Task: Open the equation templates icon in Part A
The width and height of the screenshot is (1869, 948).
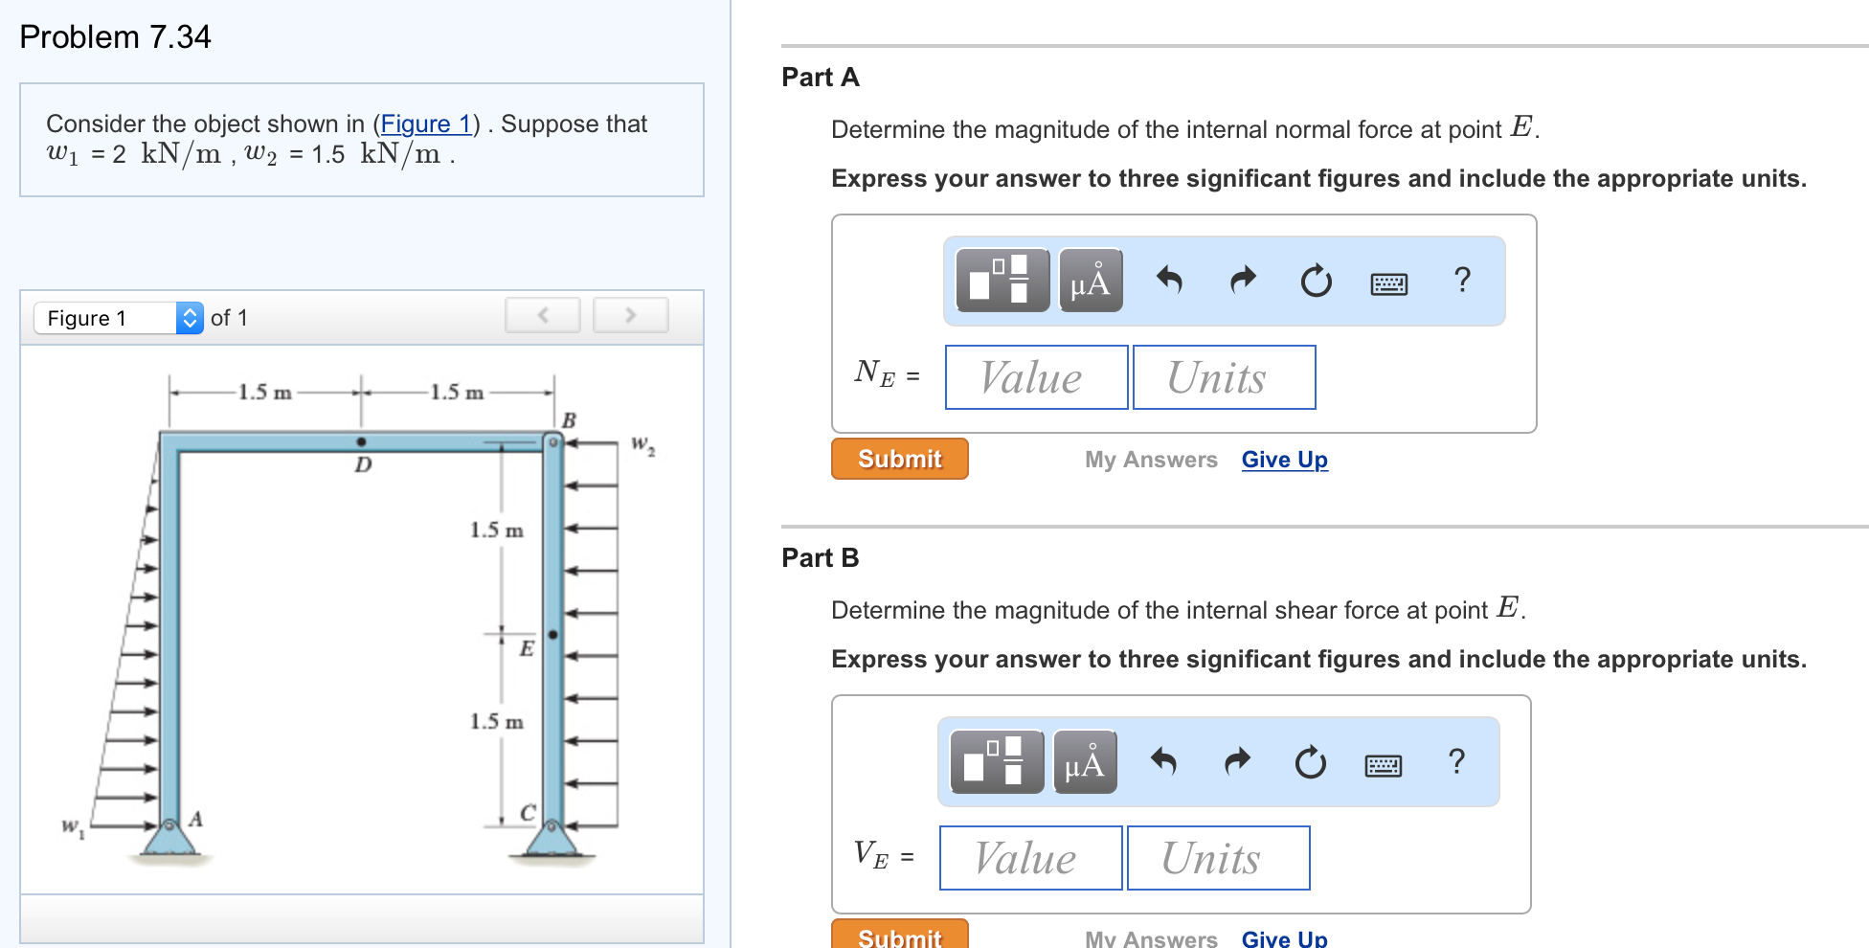Action: pyautogui.click(x=1002, y=280)
